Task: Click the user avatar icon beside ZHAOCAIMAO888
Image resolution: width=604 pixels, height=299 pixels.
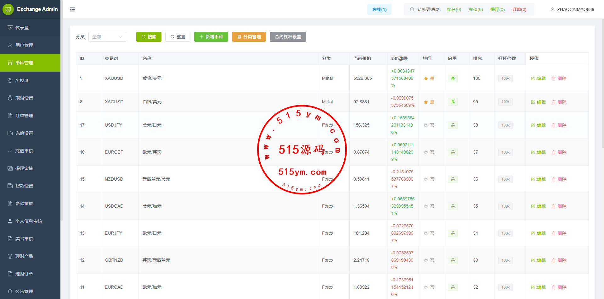Action: coord(552,9)
